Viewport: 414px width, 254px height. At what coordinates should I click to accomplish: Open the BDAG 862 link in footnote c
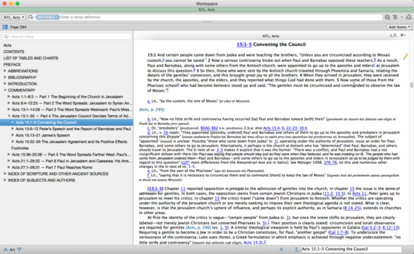[209, 128]
